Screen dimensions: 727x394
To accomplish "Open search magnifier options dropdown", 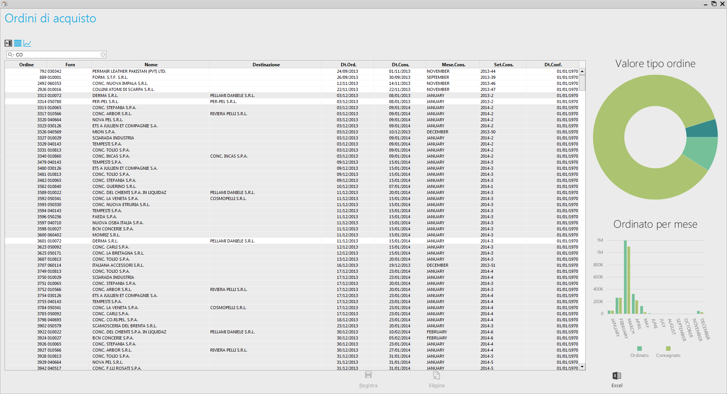I will [x=11, y=55].
